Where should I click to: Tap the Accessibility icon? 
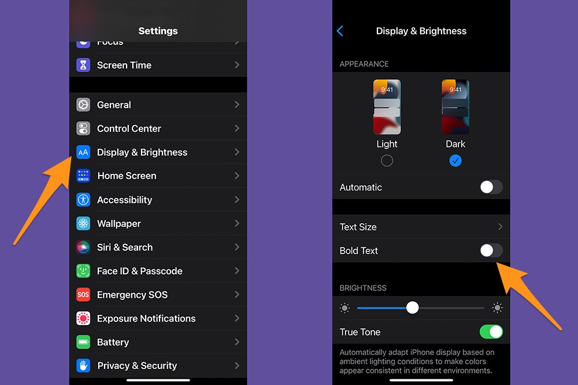(83, 200)
